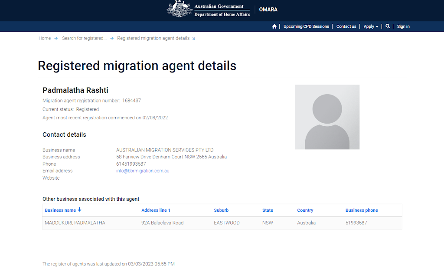Click the Sign in menu item
This screenshot has height=272, width=444.
[403, 26]
